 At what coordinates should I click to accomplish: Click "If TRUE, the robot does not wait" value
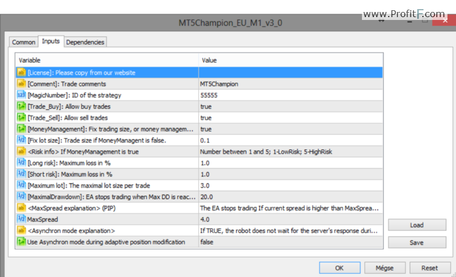(x=289, y=231)
